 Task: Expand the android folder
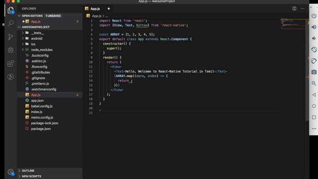point(23,38)
